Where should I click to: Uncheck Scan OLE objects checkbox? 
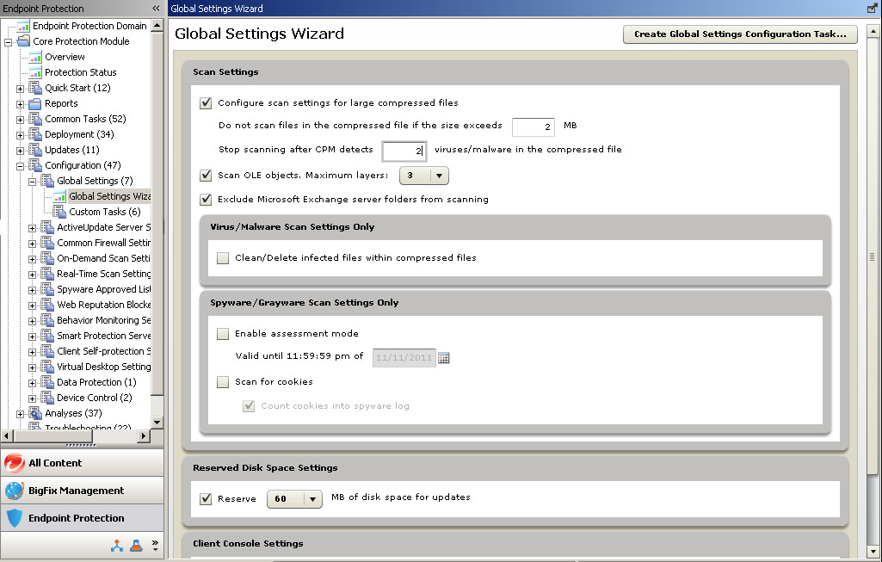click(x=206, y=176)
